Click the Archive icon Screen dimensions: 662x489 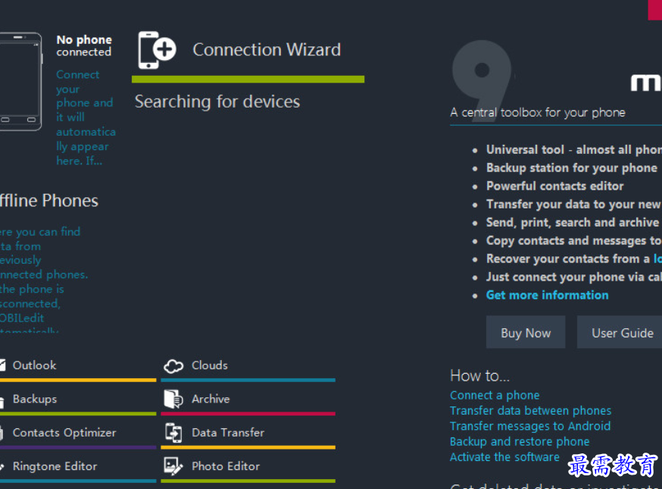coord(173,400)
